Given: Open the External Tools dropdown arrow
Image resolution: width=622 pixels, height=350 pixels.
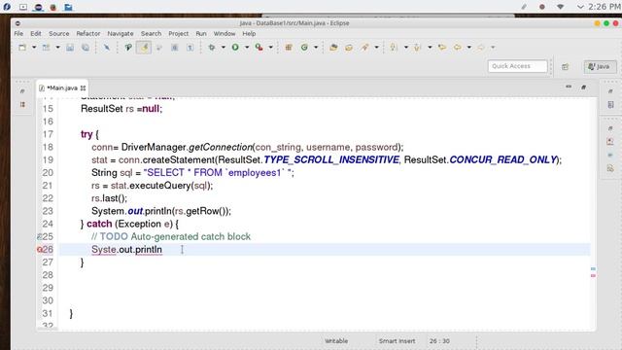Looking at the screenshot, I should click(x=271, y=48).
